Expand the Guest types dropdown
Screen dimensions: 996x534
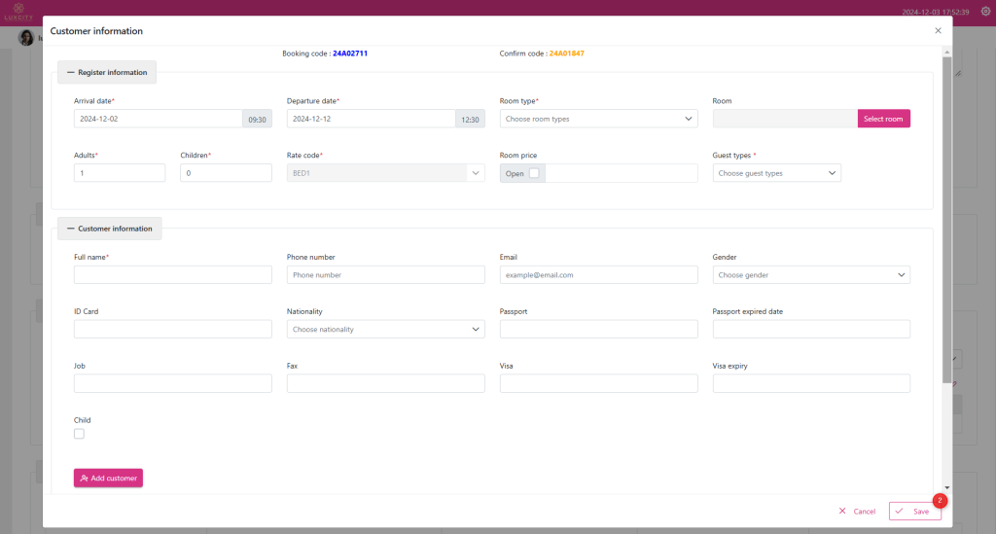[776, 173]
